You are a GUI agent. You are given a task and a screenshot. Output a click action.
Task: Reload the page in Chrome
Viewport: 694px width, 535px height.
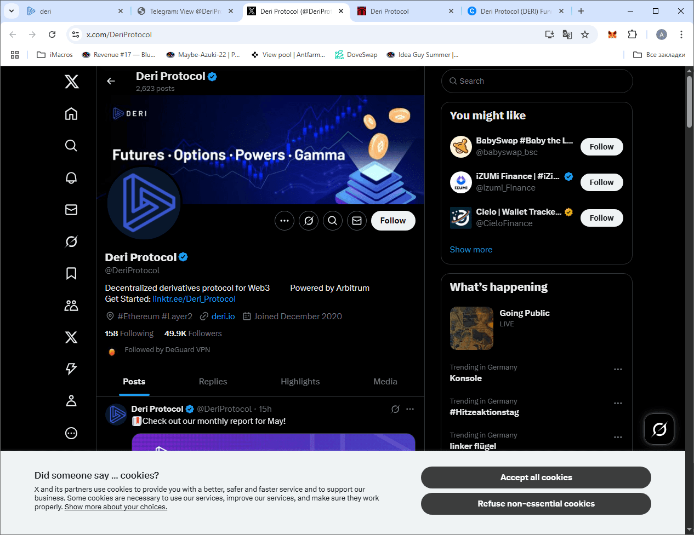[x=52, y=34]
